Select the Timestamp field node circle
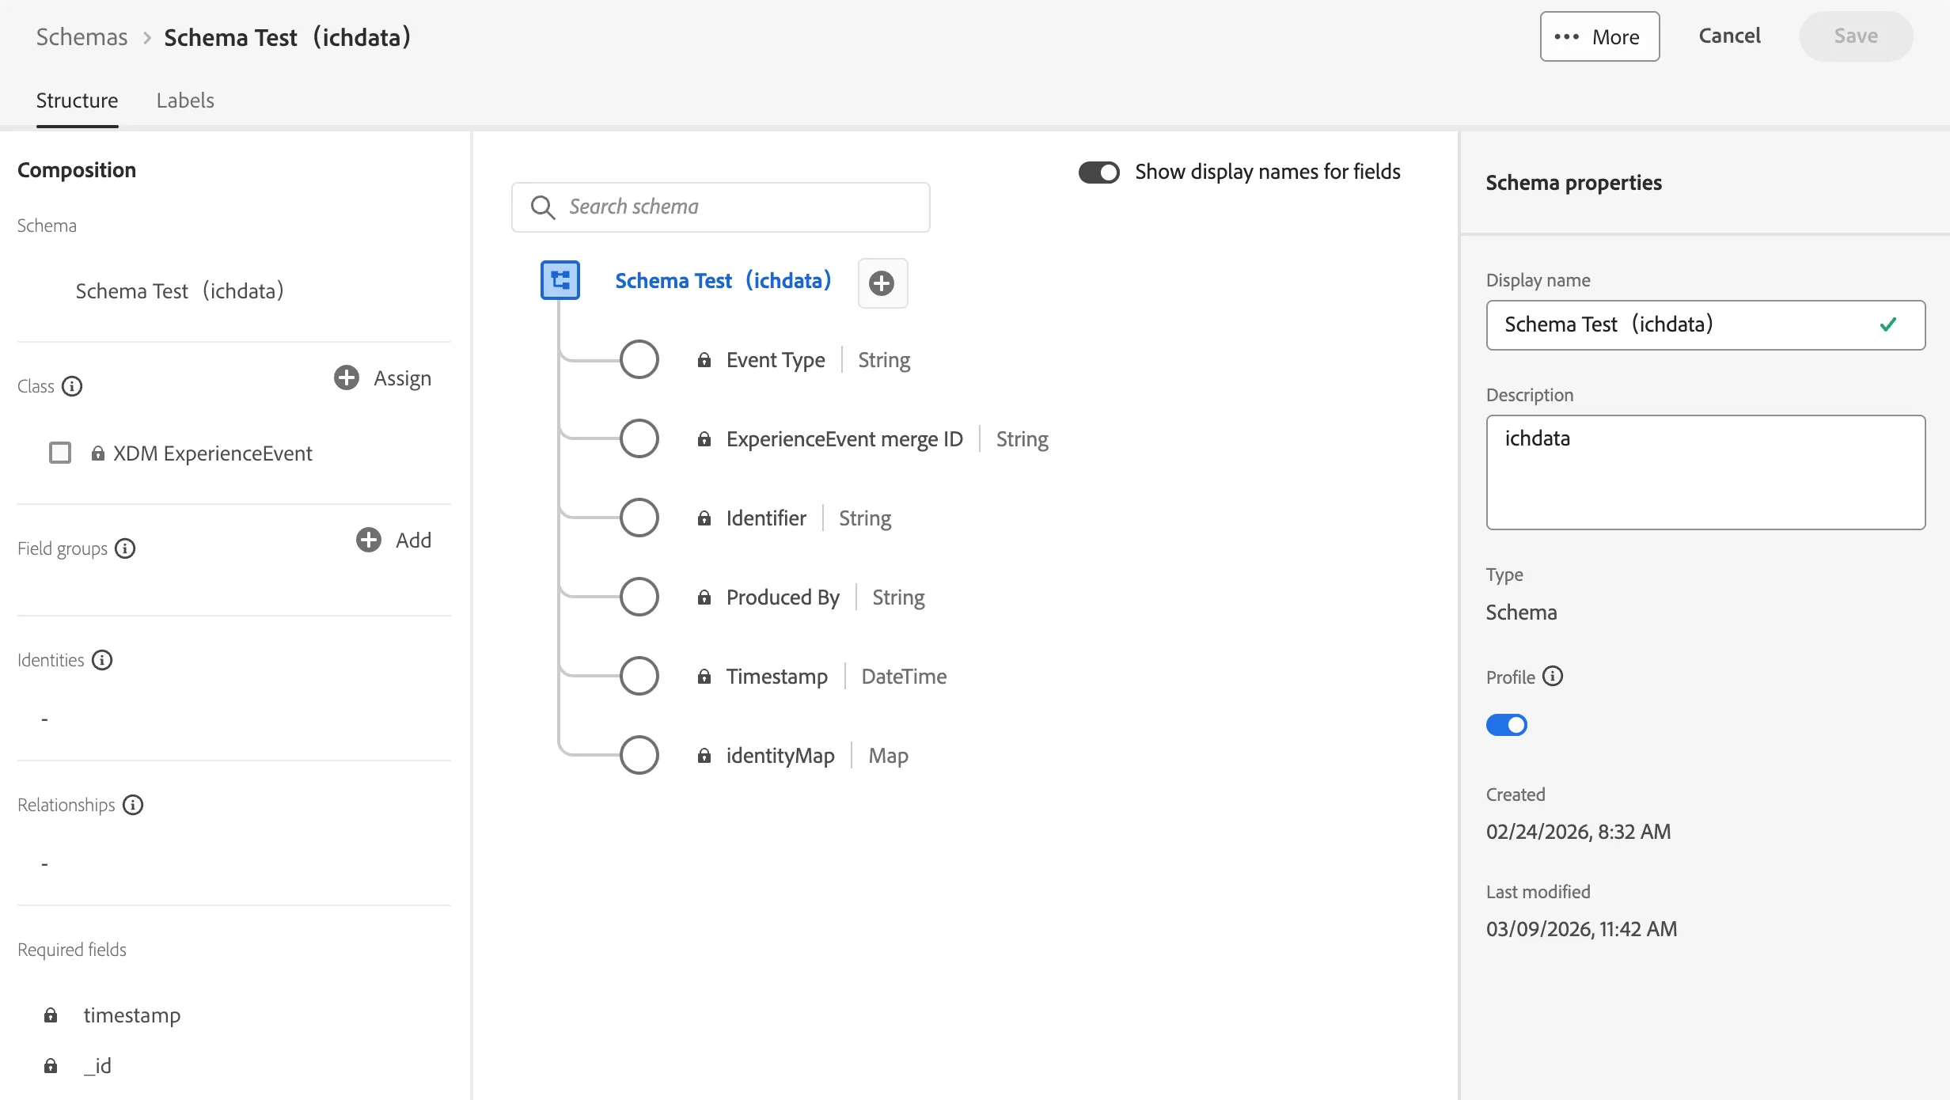This screenshot has height=1100, width=1950. [x=639, y=676]
